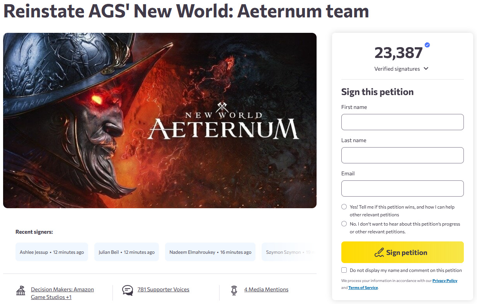Screen dimensions: 477x304
Task: Click the Email input field
Action: pos(402,189)
